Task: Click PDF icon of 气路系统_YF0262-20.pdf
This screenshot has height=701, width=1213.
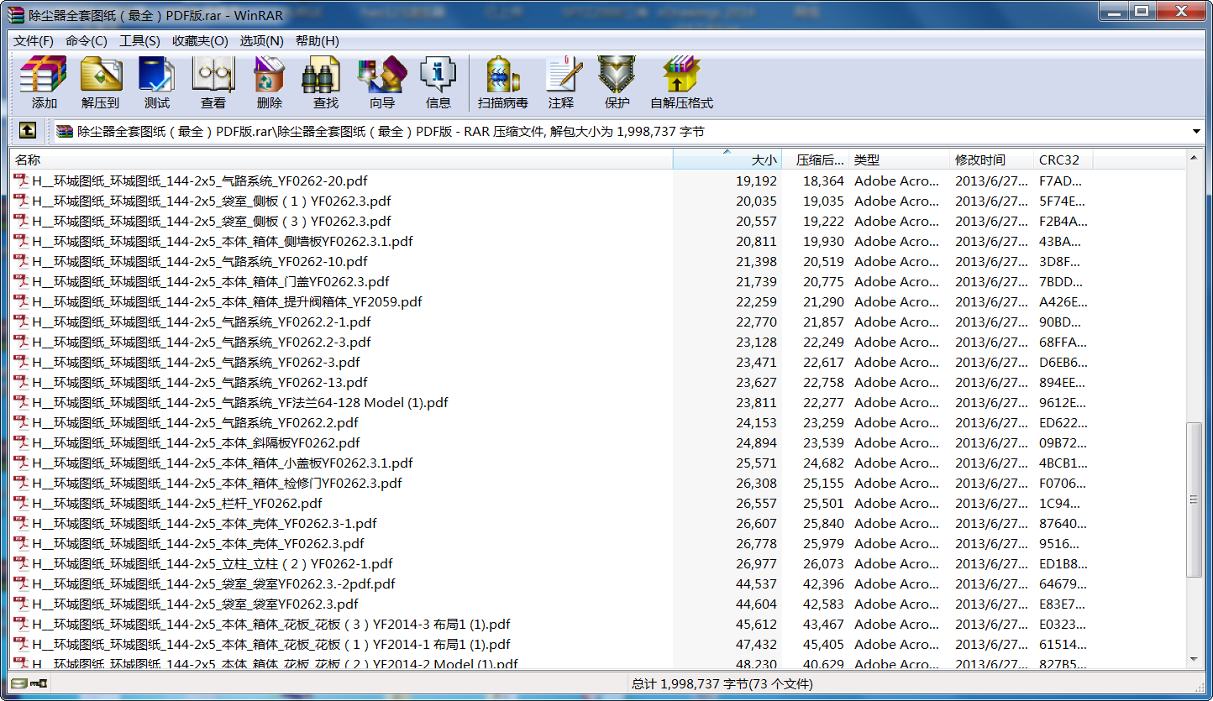Action: point(21,180)
